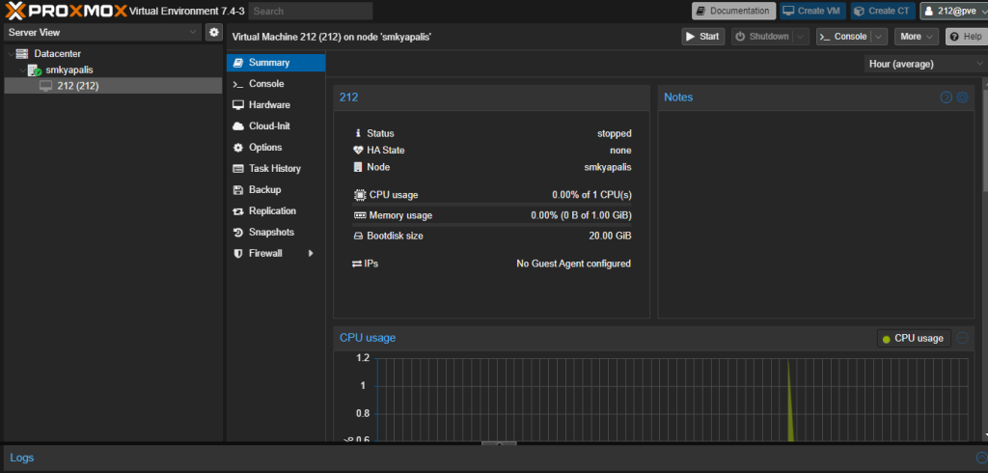Open the Snapshots section
This screenshot has height=473, width=988.
pos(270,233)
